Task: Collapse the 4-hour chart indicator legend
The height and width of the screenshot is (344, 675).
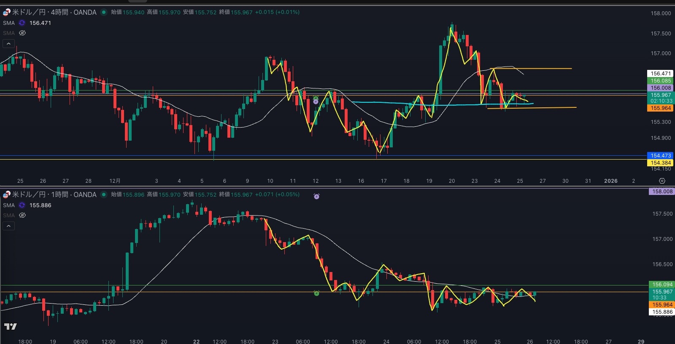Action: click(x=8, y=43)
